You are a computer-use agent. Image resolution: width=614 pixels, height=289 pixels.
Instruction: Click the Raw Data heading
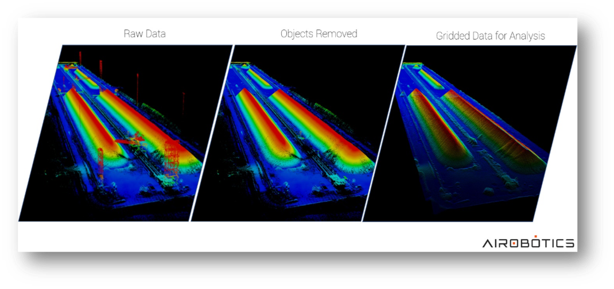click(145, 34)
